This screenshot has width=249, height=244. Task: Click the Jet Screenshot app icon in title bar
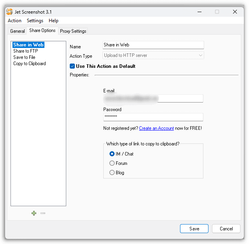tap(9, 12)
